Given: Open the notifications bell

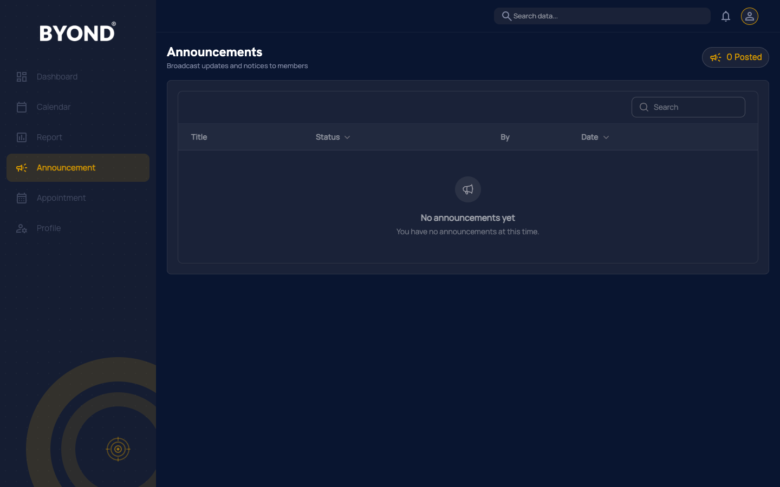Looking at the screenshot, I should tap(726, 16).
